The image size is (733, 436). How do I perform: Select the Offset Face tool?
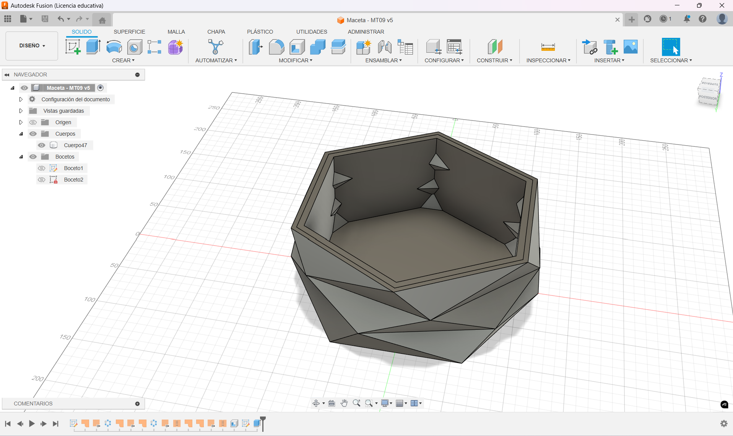tap(338, 47)
